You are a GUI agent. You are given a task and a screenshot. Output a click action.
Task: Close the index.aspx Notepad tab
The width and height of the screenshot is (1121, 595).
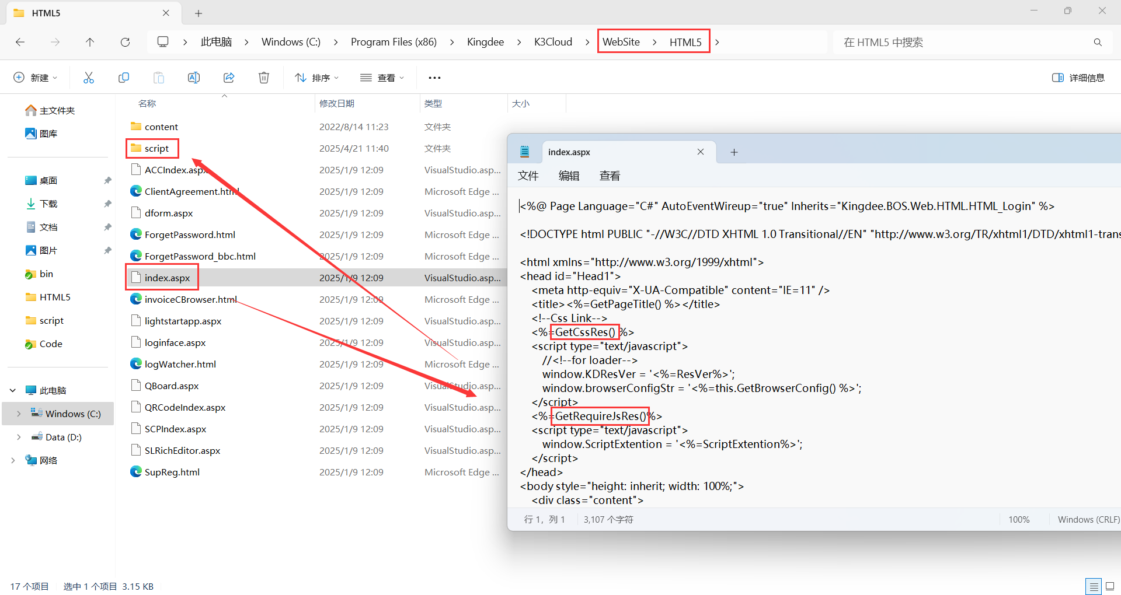point(701,152)
